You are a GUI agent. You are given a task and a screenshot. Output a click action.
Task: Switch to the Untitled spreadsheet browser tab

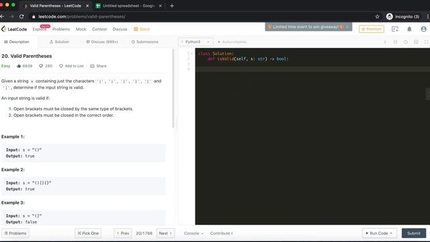coord(128,6)
